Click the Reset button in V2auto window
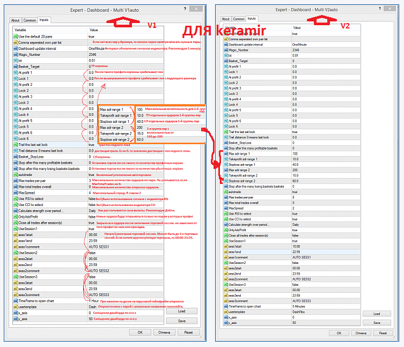The width and height of the screenshot is (404, 347). coord(383,333)
